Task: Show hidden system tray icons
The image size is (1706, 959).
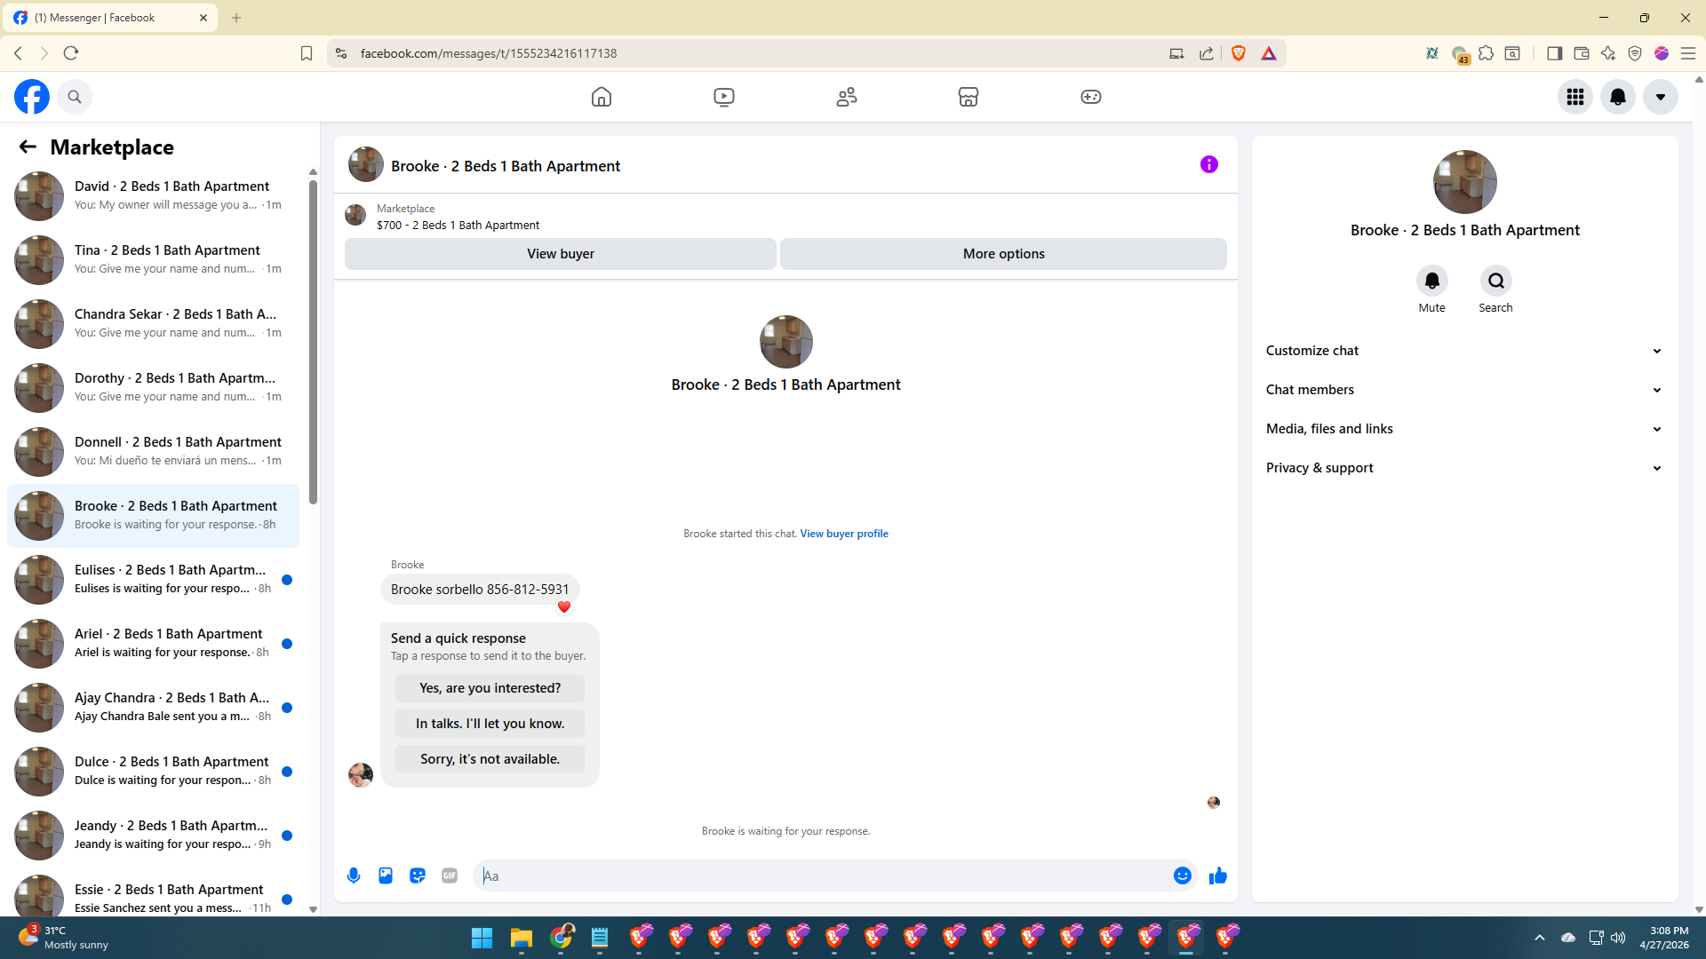Action: (x=1540, y=938)
